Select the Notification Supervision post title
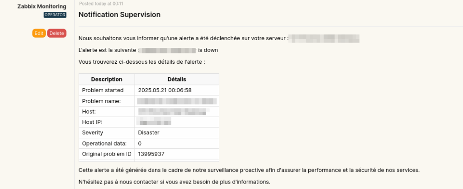Viewport: 463px width, 189px height. [x=119, y=14]
